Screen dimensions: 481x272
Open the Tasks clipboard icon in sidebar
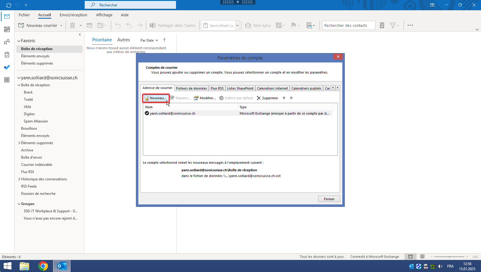7,55
